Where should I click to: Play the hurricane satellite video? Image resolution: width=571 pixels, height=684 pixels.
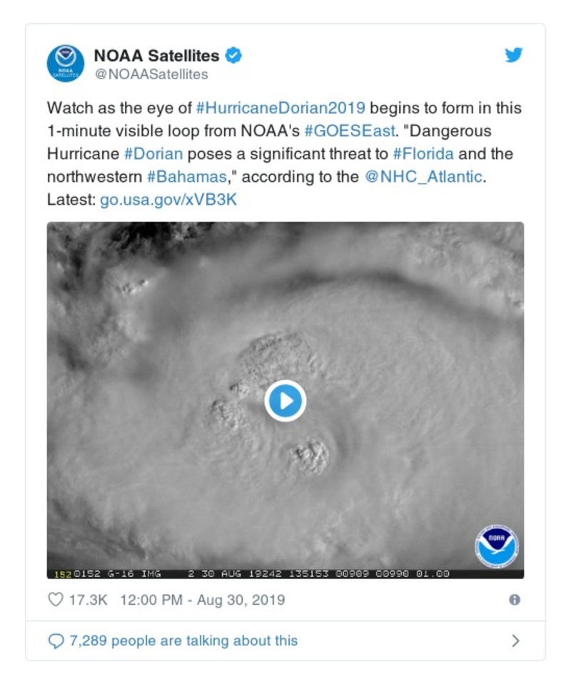click(x=285, y=401)
